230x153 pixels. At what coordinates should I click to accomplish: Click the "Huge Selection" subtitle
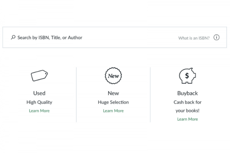pos(113,102)
